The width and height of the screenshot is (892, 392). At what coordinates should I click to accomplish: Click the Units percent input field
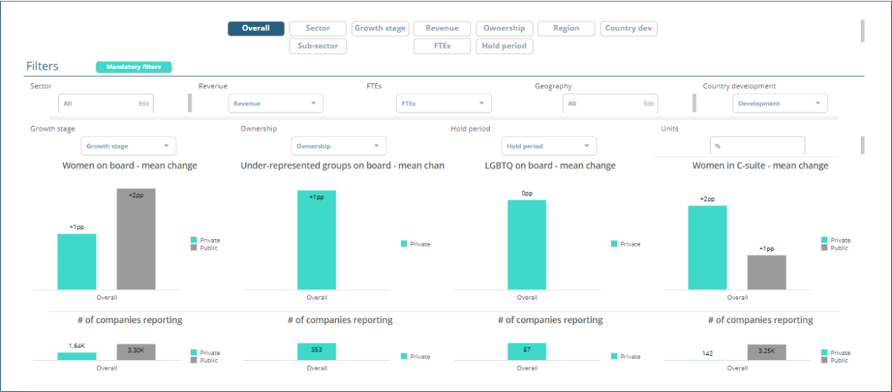tap(757, 146)
